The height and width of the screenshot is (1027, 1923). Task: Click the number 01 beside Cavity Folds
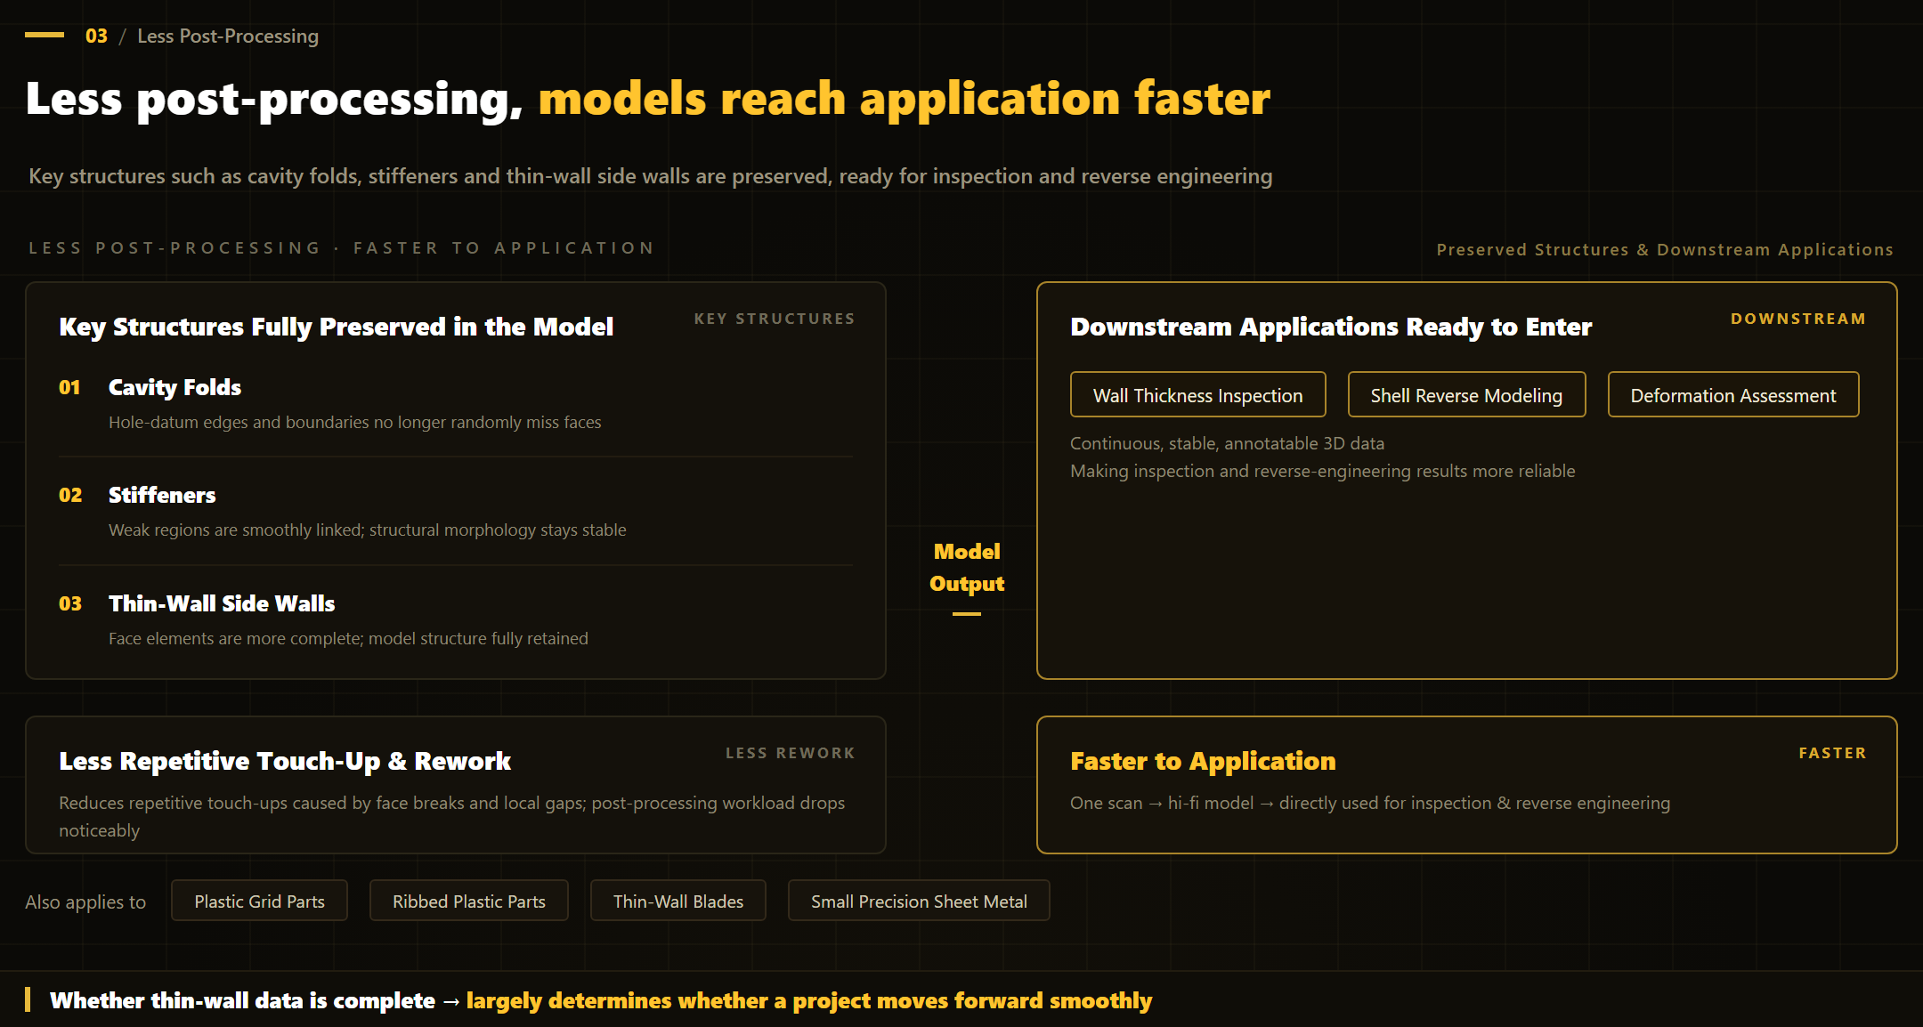point(69,387)
